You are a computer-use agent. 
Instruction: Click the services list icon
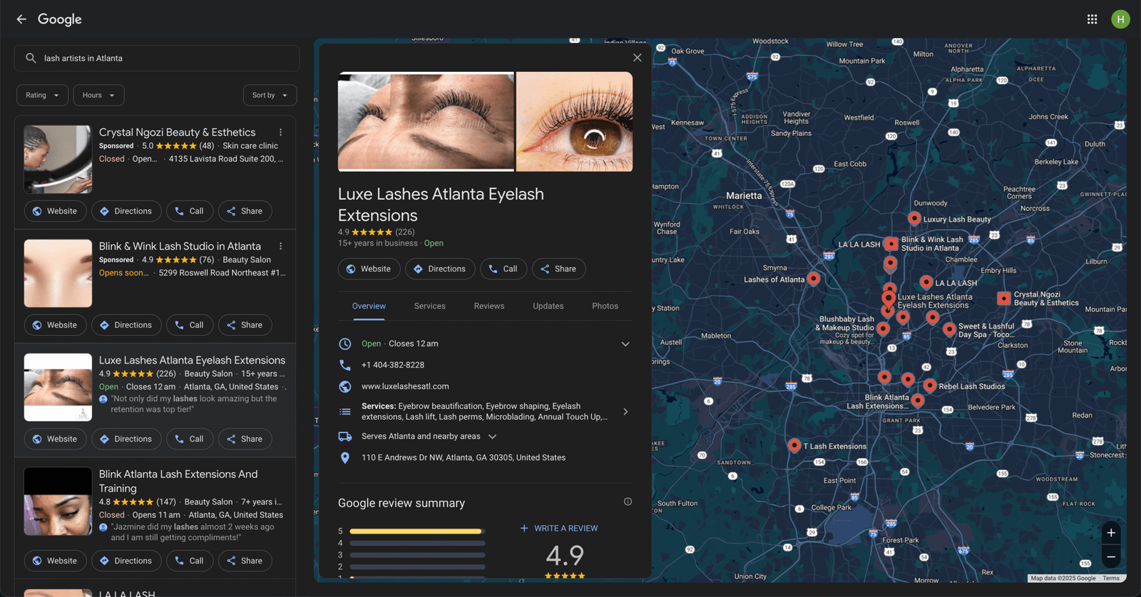coord(345,412)
